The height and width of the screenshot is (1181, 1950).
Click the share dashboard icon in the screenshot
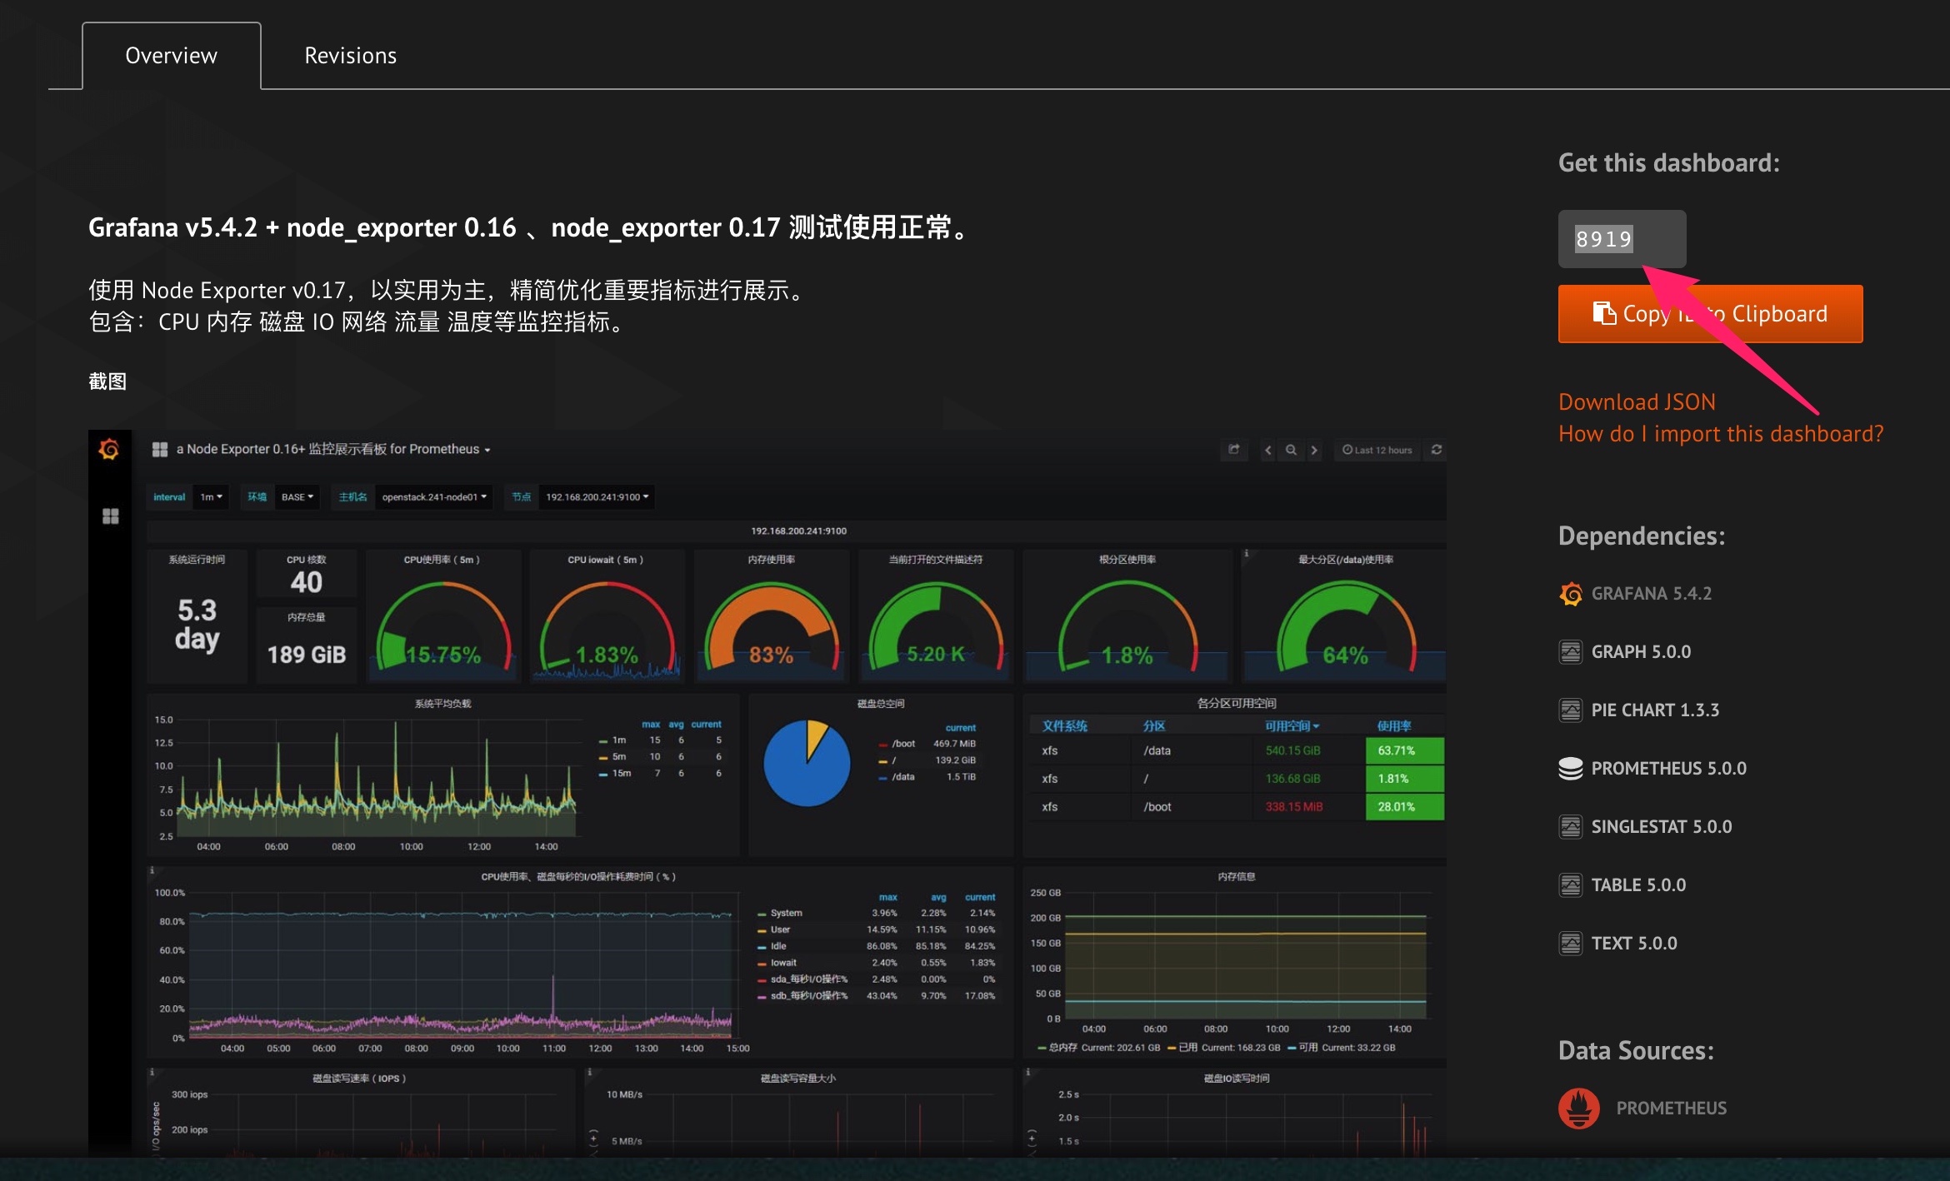click(1234, 450)
